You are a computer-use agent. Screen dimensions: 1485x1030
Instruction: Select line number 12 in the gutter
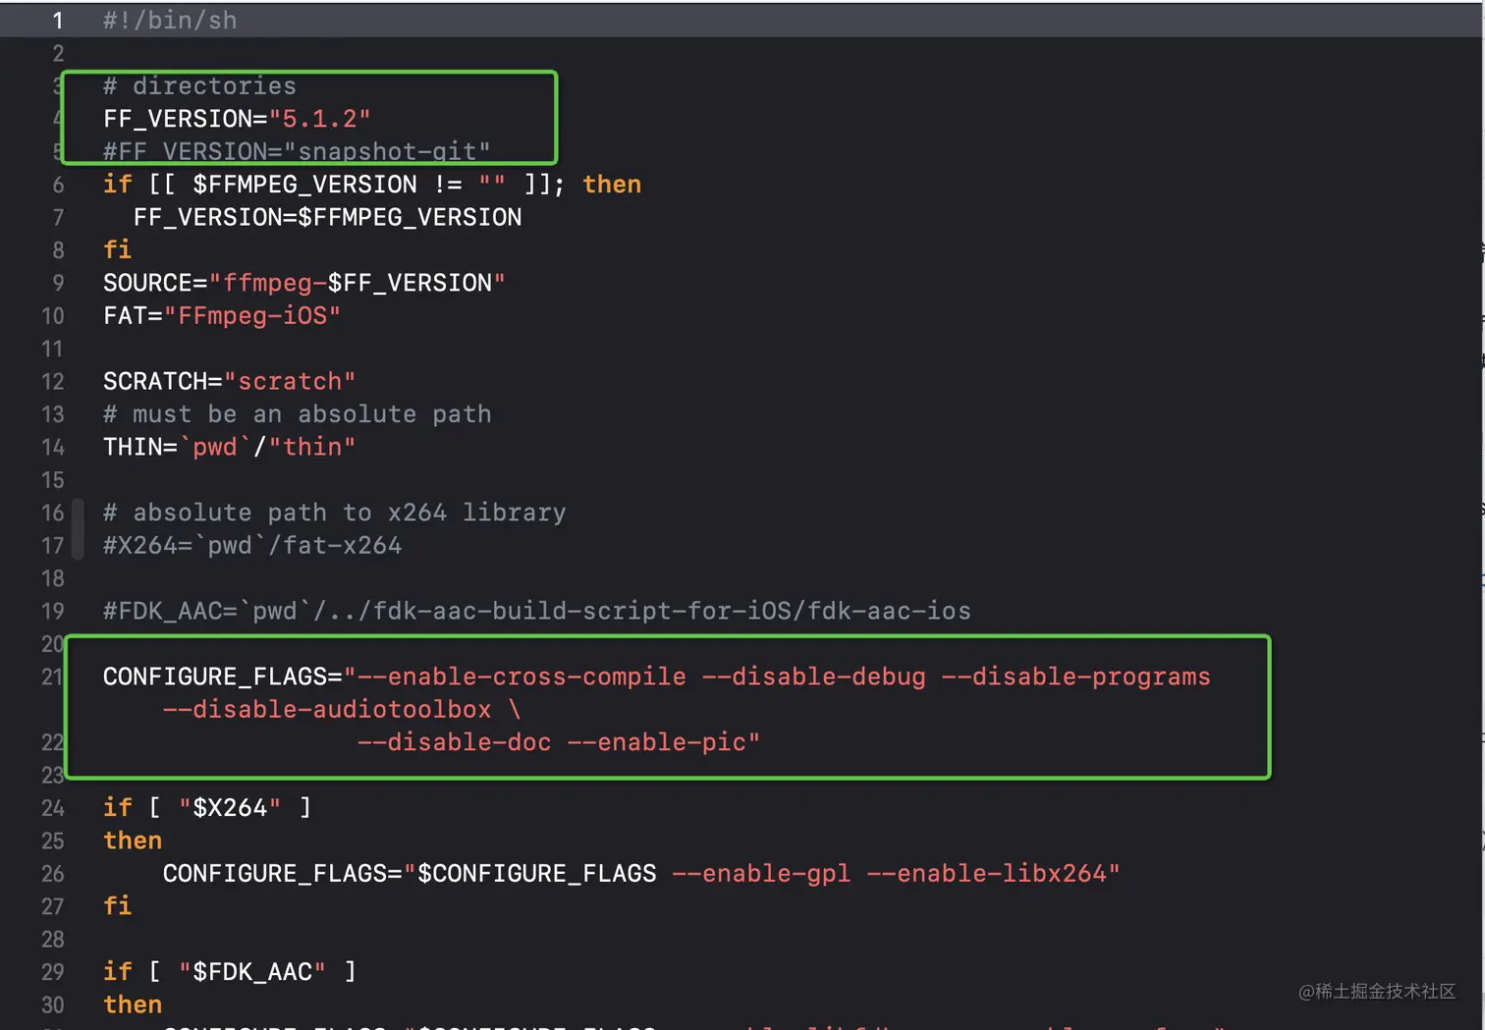tap(53, 381)
